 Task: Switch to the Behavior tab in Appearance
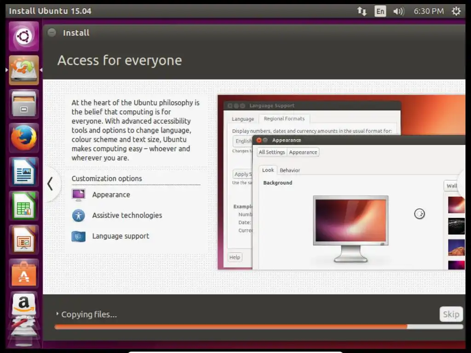pos(290,170)
